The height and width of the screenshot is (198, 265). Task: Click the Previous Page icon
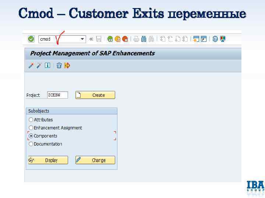tap(170, 39)
